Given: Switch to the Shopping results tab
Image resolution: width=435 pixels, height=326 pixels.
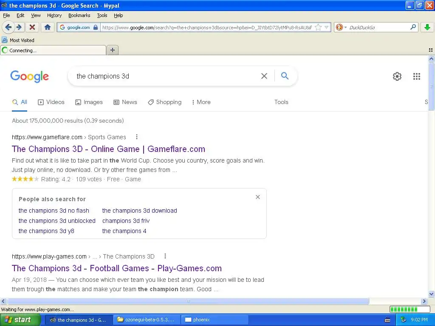Looking at the screenshot, I should tap(164, 102).
